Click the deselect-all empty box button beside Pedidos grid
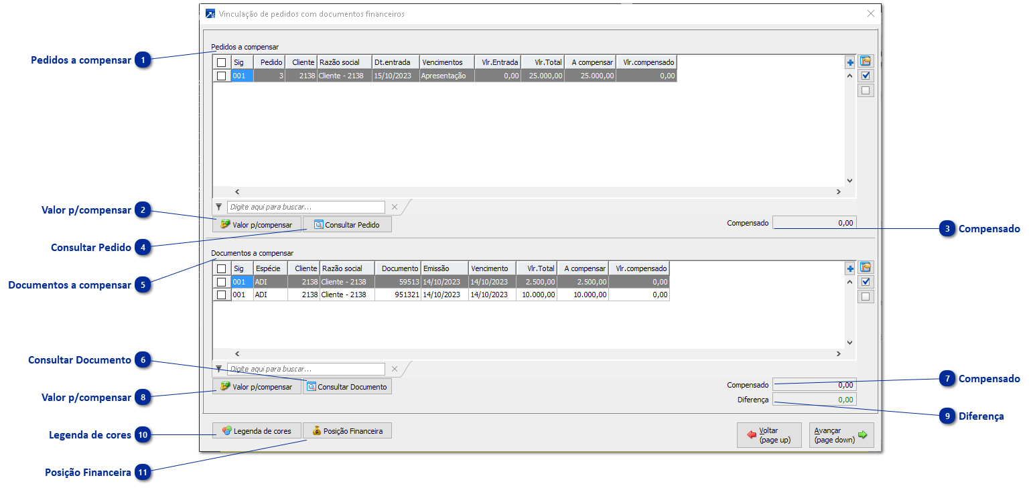Image resolution: width=1031 pixels, height=490 pixels. coord(866,90)
